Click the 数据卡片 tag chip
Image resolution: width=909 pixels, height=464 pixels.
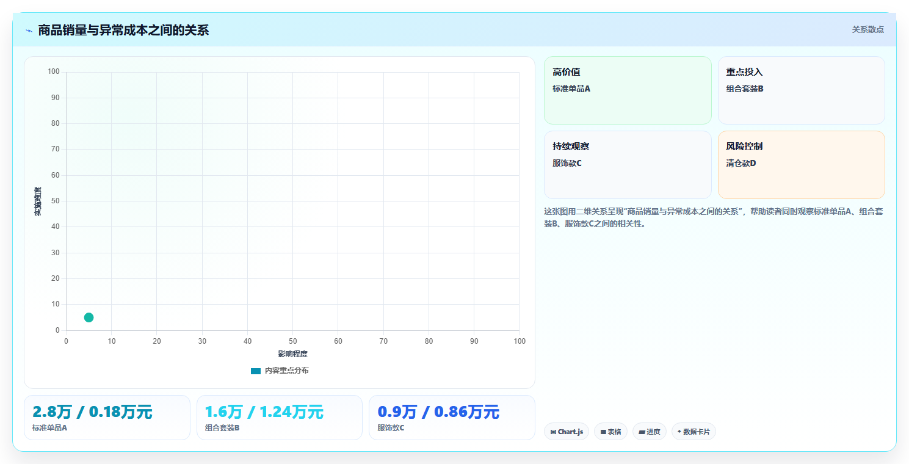coord(694,432)
